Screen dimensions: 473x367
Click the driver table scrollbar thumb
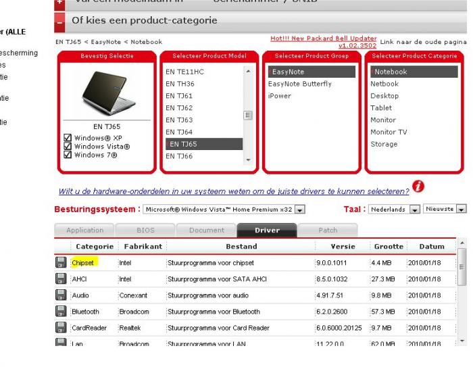[x=462, y=267]
